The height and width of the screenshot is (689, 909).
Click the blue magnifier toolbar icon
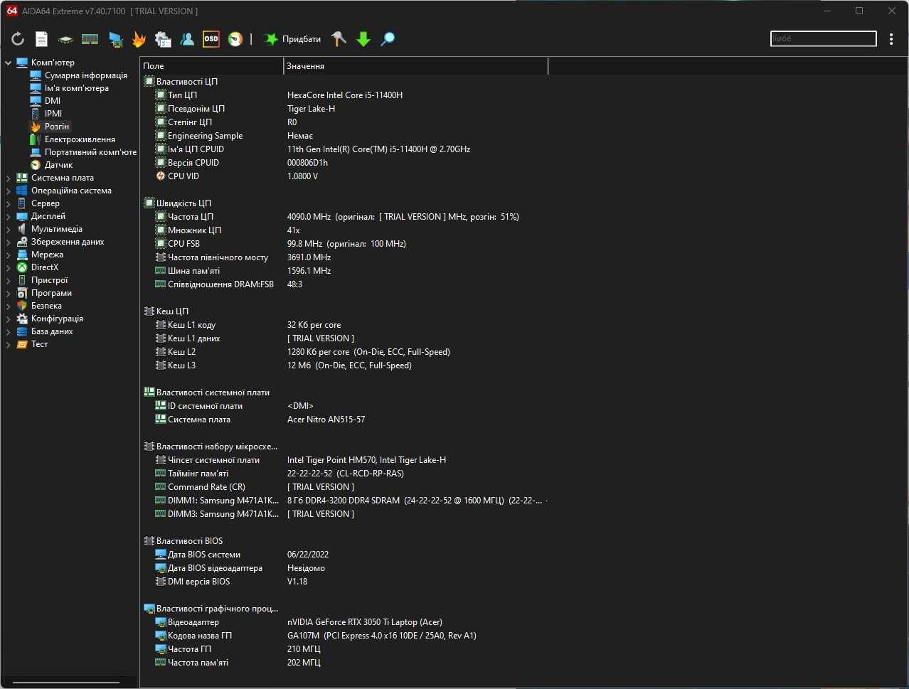(388, 39)
